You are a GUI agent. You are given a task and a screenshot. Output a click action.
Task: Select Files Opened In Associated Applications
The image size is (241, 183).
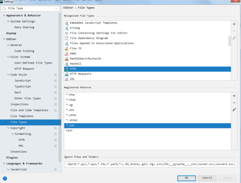[147, 43]
